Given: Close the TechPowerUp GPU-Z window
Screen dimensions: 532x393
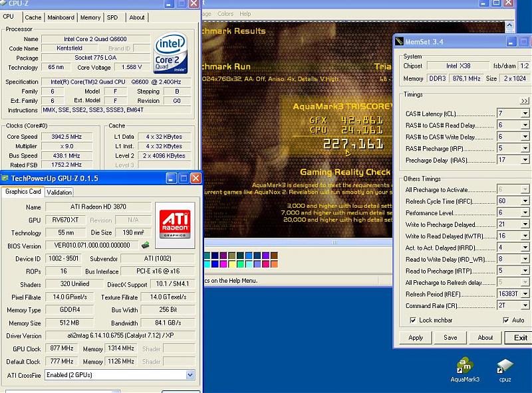Looking at the screenshot, I should click(196, 178).
